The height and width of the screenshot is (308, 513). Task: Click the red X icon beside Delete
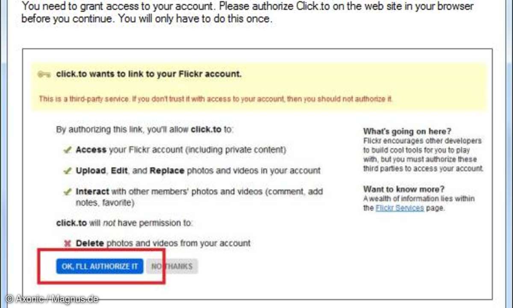(x=67, y=243)
